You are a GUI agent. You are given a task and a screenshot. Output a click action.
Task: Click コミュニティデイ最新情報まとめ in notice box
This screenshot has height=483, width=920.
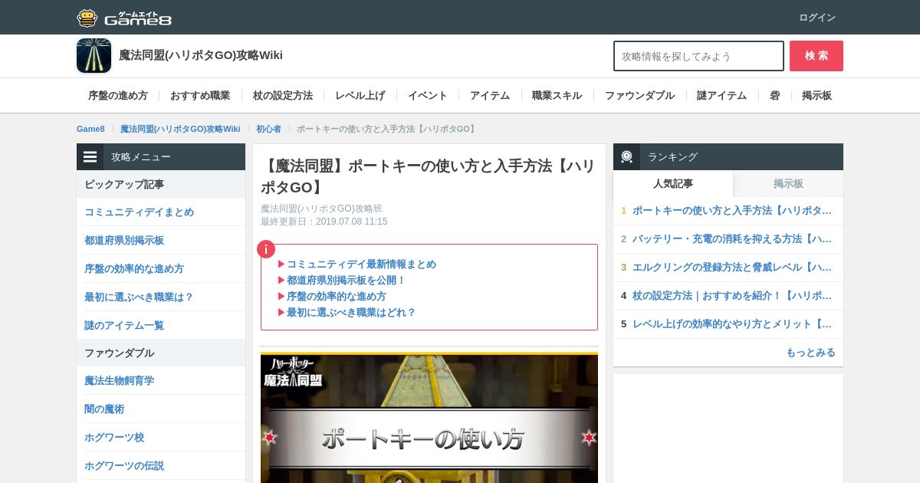coord(361,264)
